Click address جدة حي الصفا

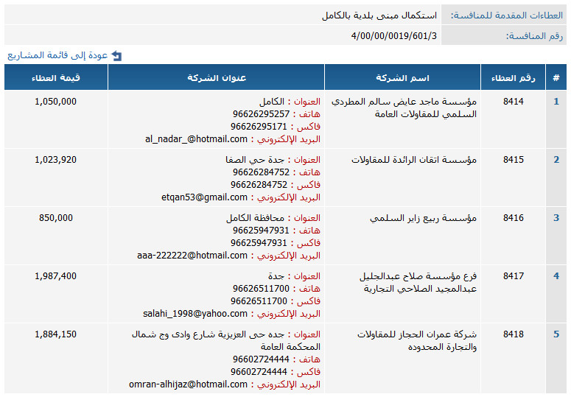[254, 160]
